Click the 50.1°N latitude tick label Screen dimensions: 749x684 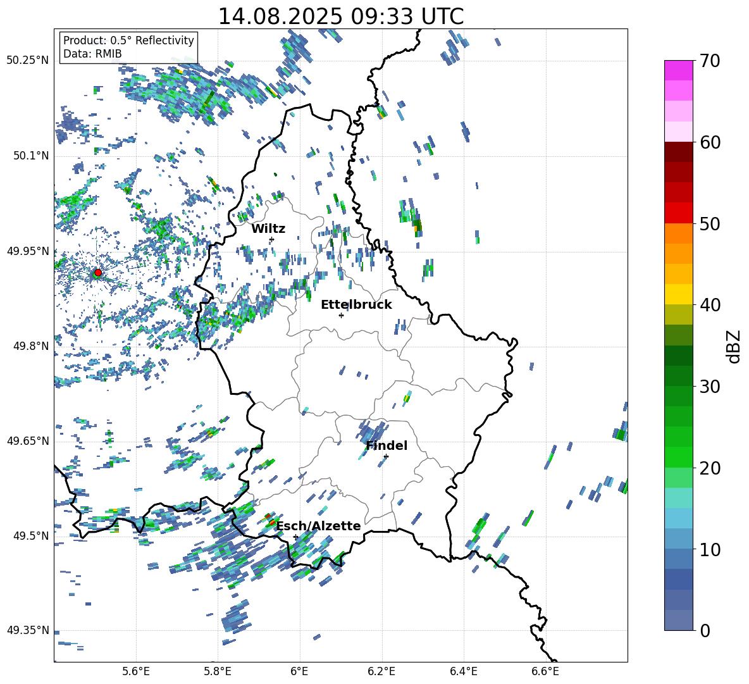click(x=31, y=156)
